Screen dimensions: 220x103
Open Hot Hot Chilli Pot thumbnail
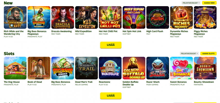[110, 17]
